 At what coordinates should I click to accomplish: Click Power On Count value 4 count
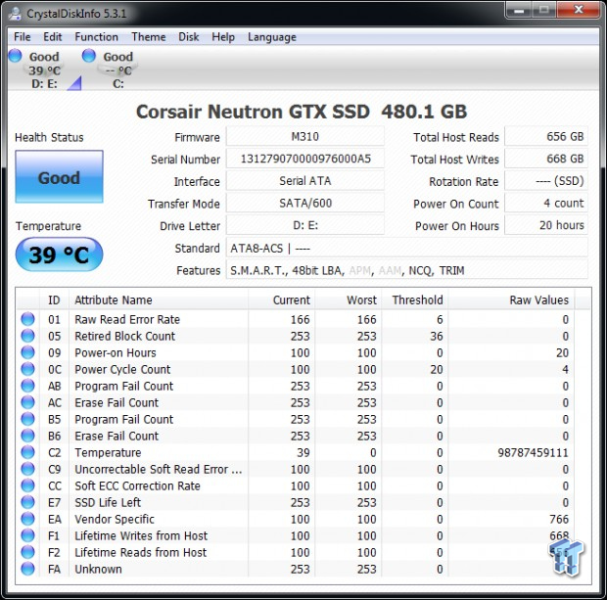pos(546,203)
